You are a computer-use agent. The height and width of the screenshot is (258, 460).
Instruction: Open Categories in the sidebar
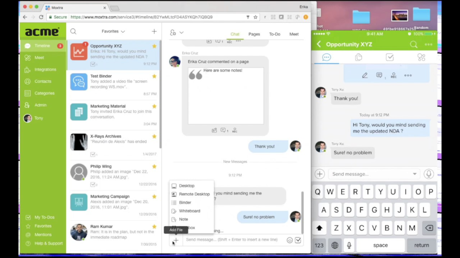[x=44, y=93]
